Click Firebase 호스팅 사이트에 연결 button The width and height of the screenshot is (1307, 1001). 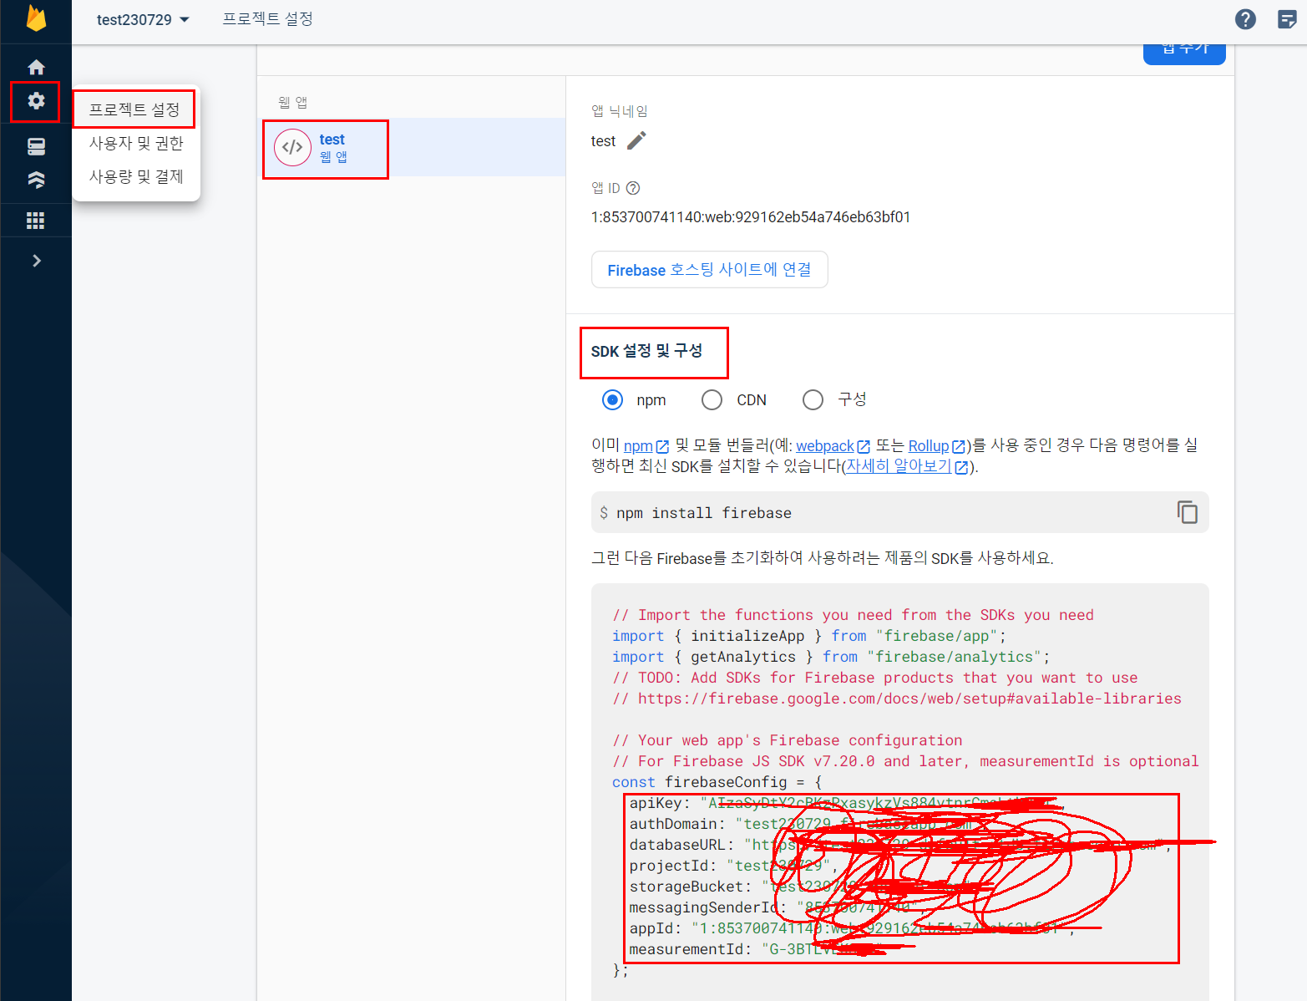pos(709,270)
